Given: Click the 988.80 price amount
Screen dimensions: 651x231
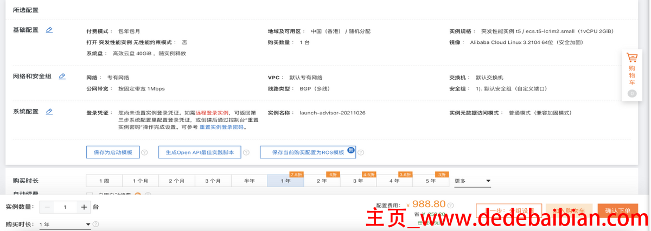Looking at the screenshot, I should (429, 204).
